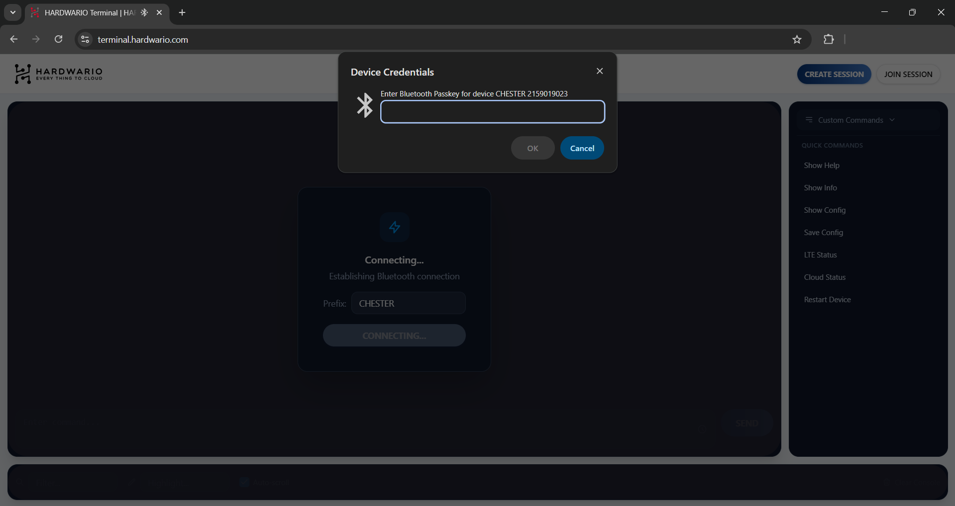Select Show Help quick command
955x506 pixels.
tap(822, 166)
